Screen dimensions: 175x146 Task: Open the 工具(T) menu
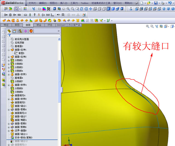click(x=74, y=3)
